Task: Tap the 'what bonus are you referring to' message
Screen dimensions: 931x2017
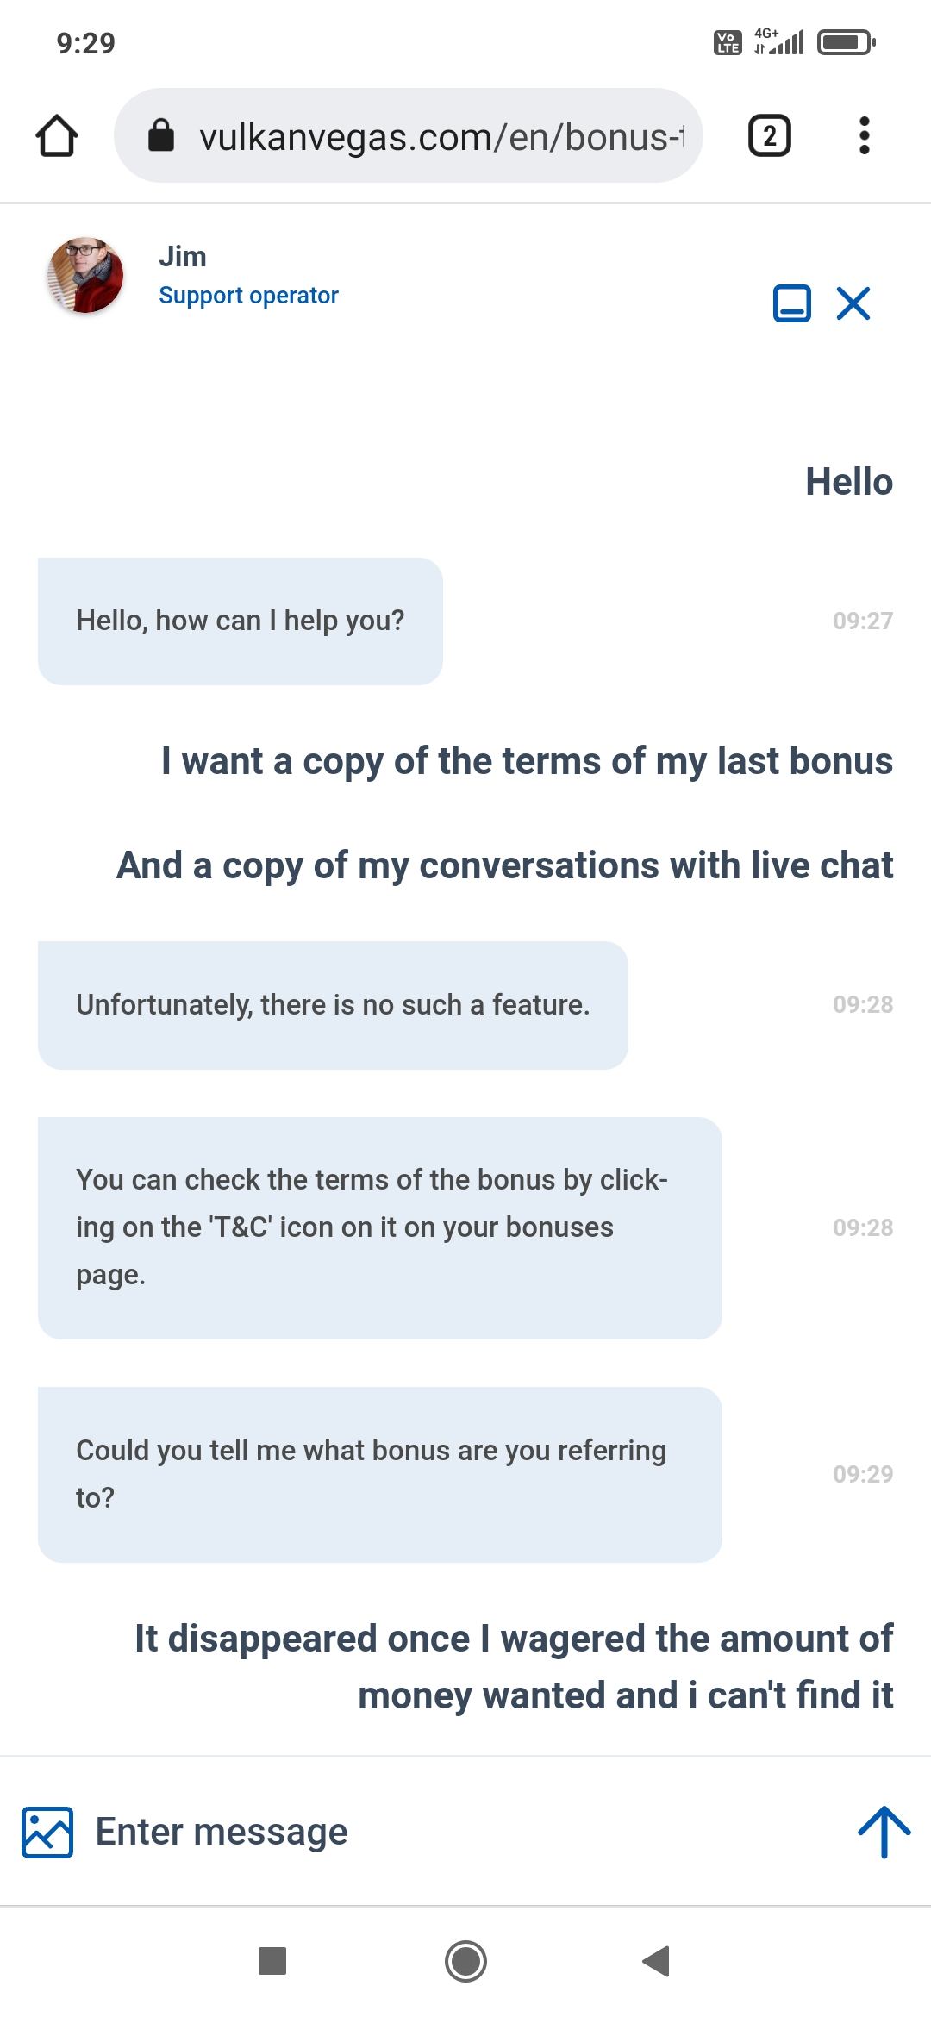Action: [x=379, y=1474]
